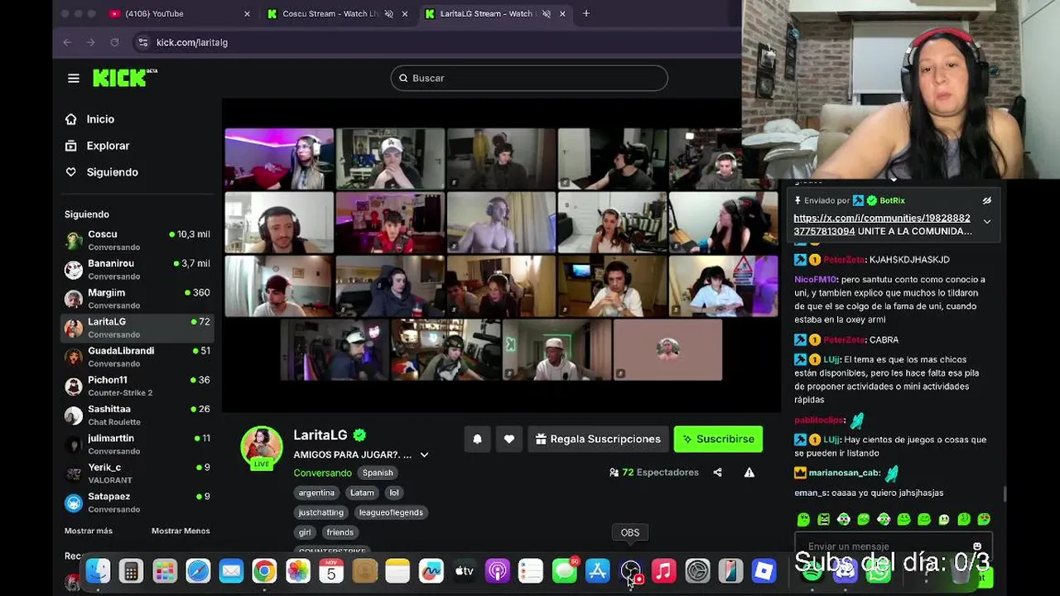Expand the stream title chevron
The width and height of the screenshot is (1060, 596).
(424, 454)
